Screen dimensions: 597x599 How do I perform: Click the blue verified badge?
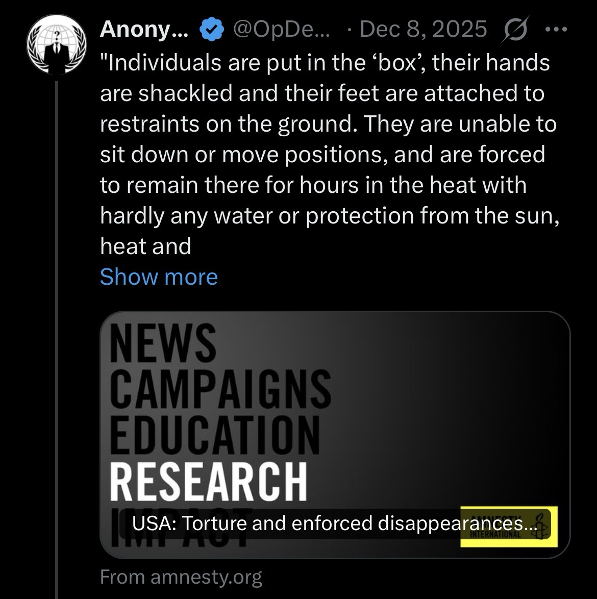210,29
